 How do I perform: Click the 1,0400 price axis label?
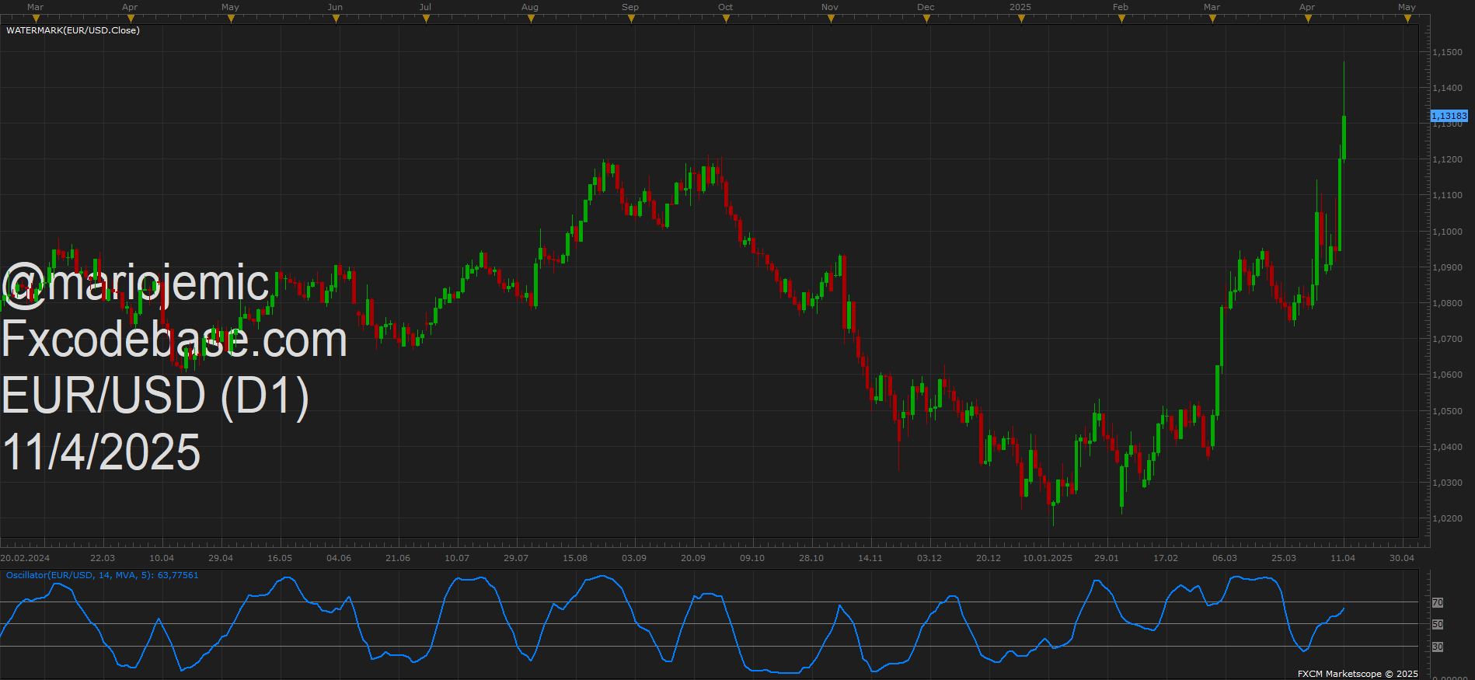pos(1447,447)
